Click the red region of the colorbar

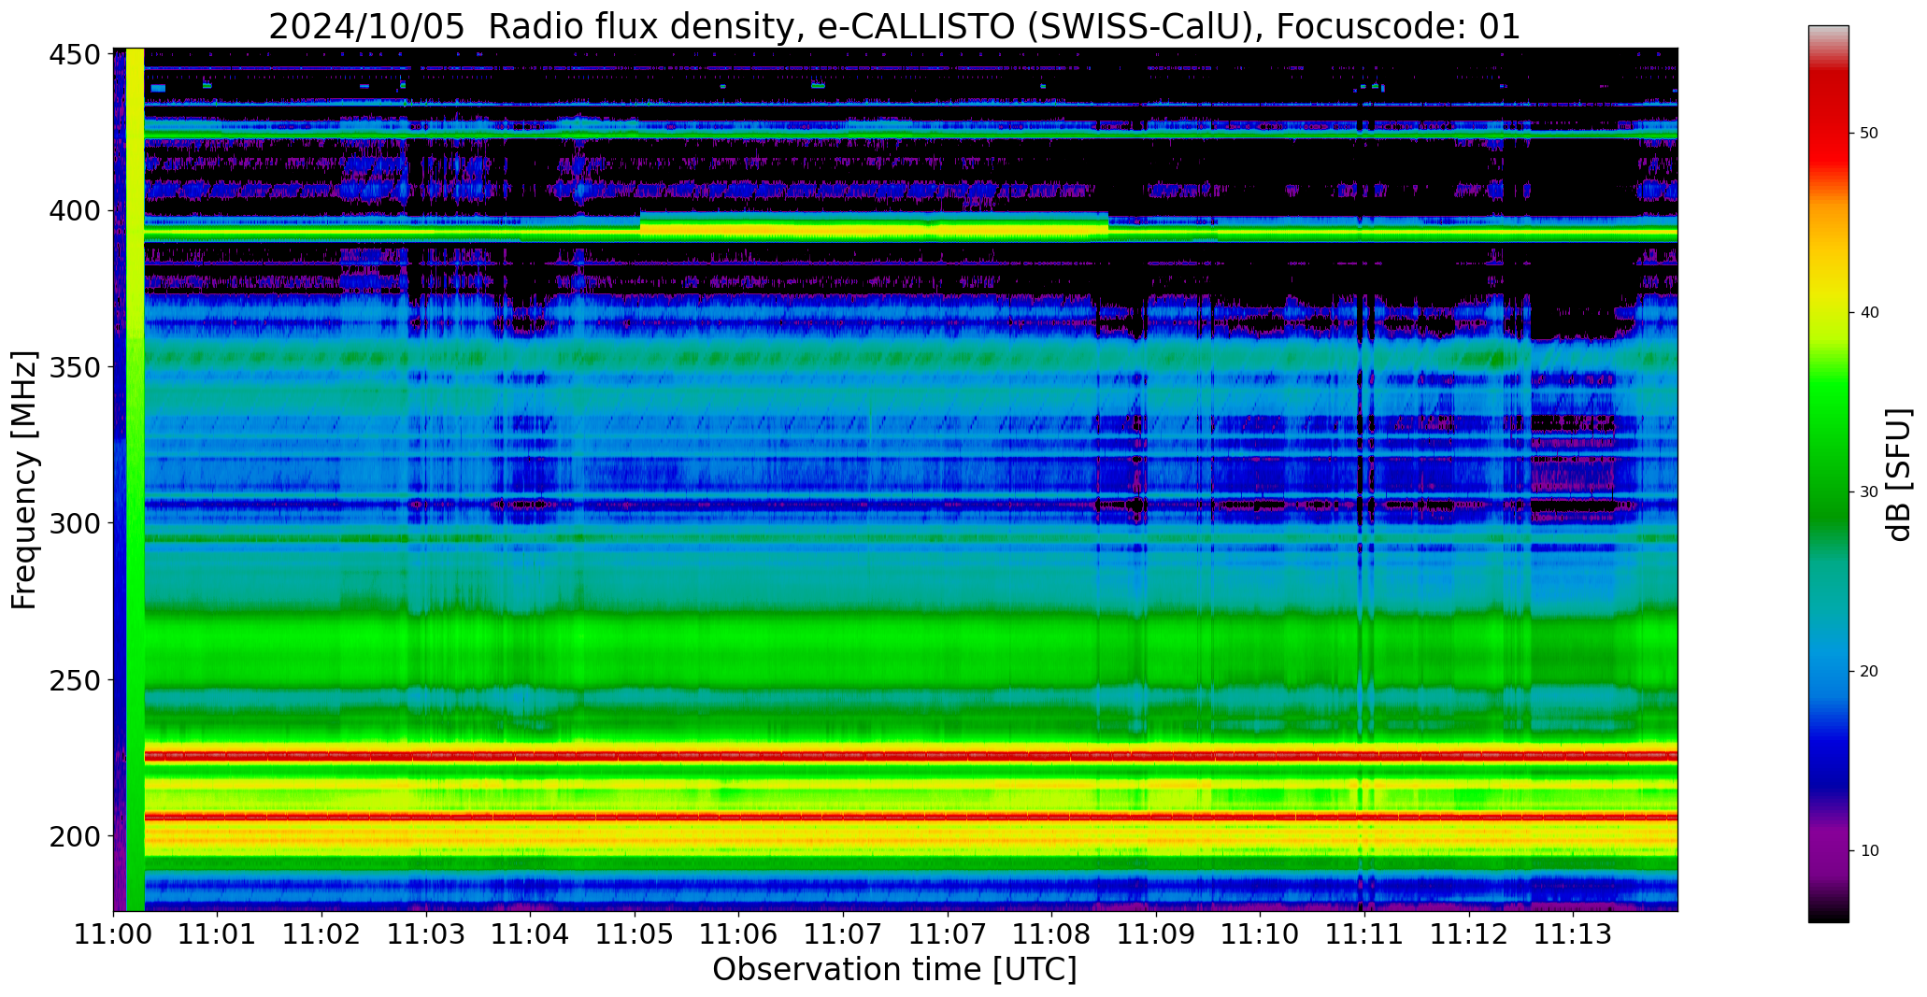click(1828, 121)
